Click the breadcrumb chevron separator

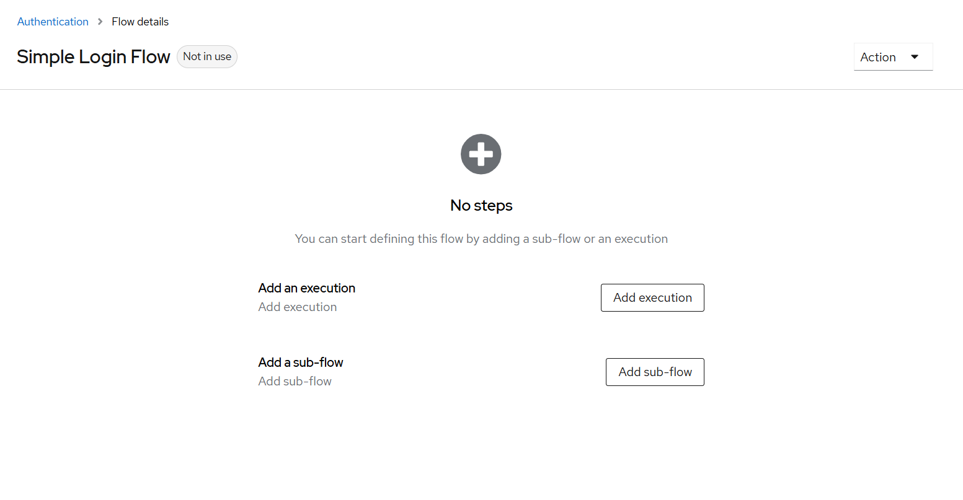pyautogui.click(x=99, y=21)
